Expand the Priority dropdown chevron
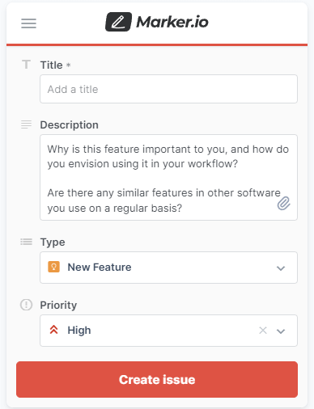This screenshot has width=314, height=409. 281,331
